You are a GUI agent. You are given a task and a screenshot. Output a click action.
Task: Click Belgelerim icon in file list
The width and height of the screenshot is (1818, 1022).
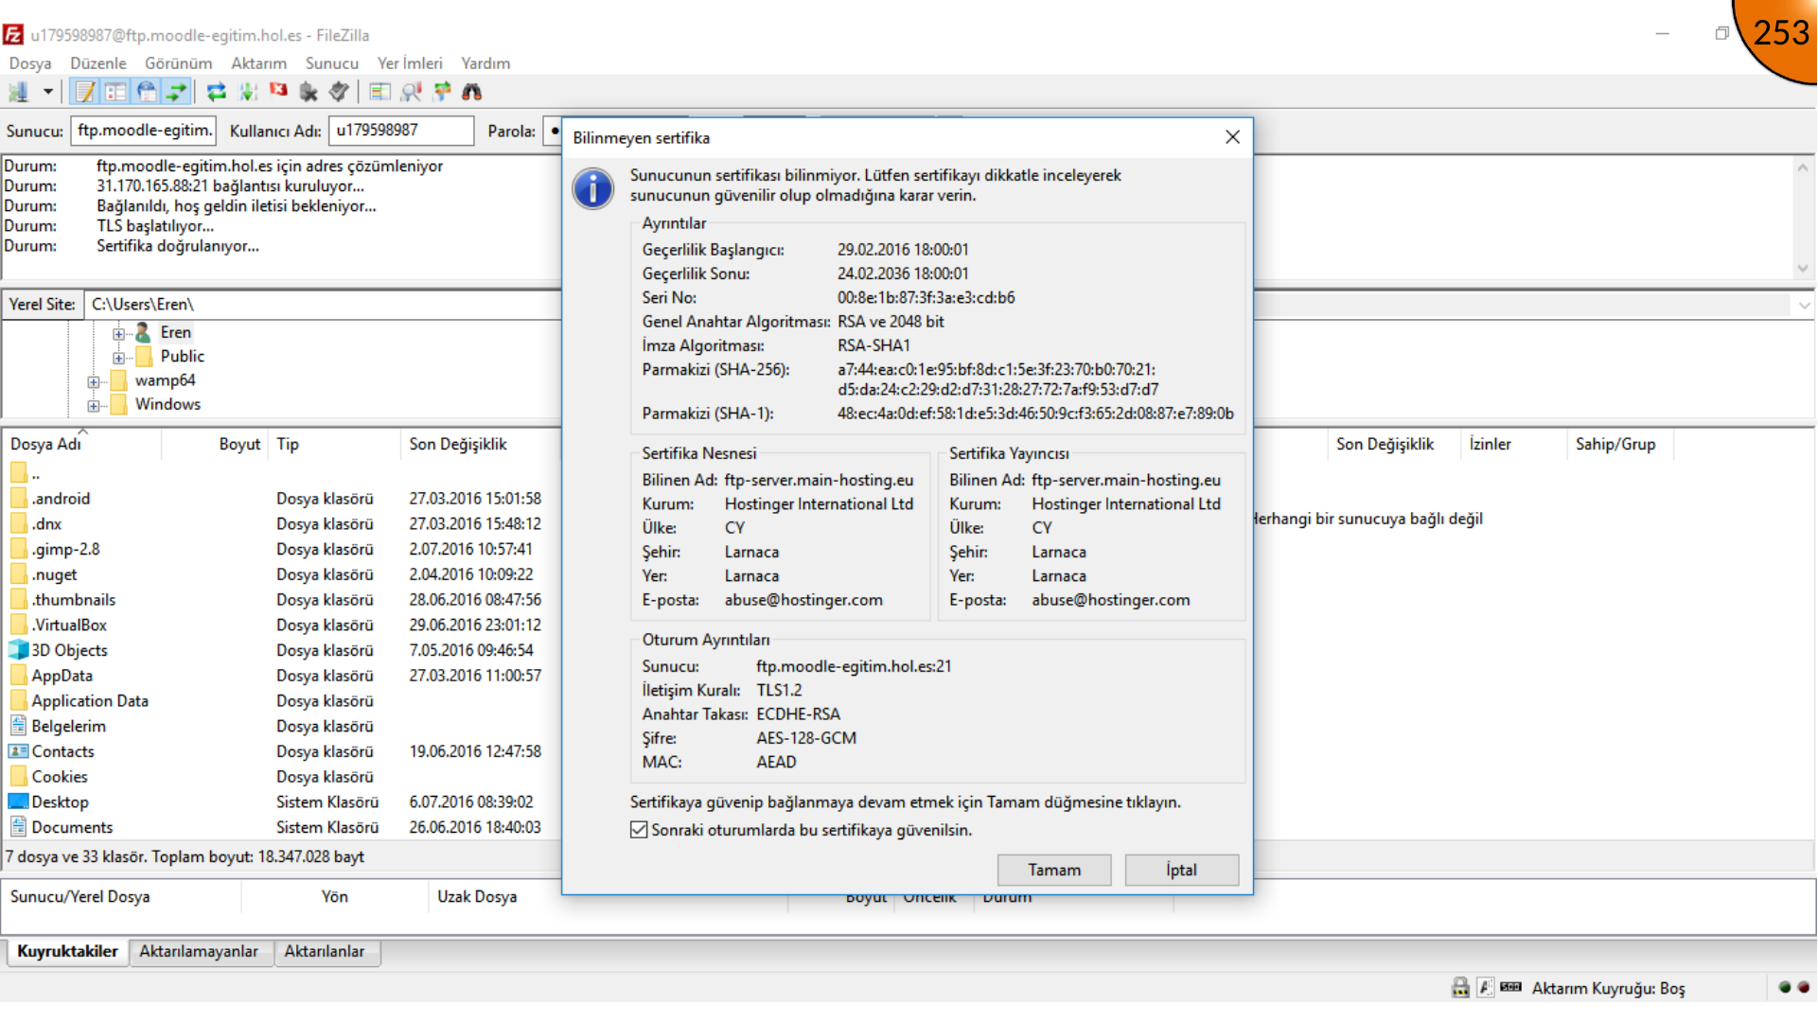(18, 726)
